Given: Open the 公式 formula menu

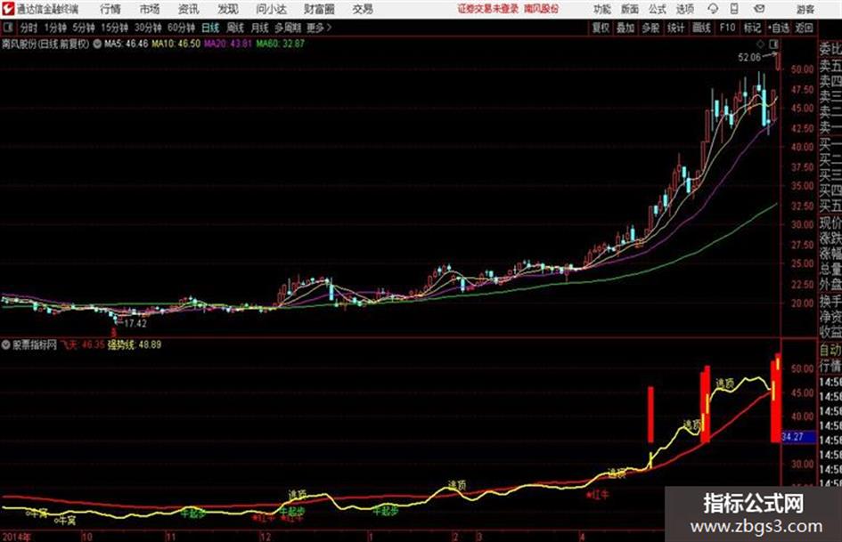Looking at the screenshot, I should (658, 9).
